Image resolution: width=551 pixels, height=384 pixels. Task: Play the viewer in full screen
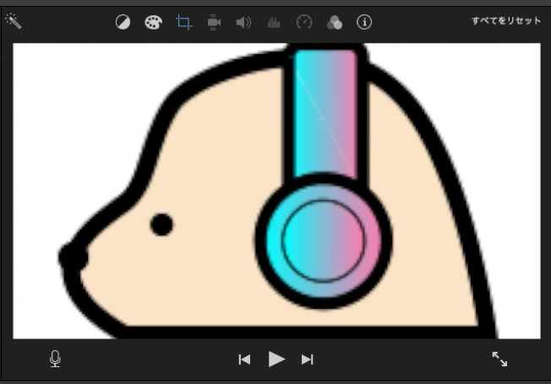tap(499, 359)
